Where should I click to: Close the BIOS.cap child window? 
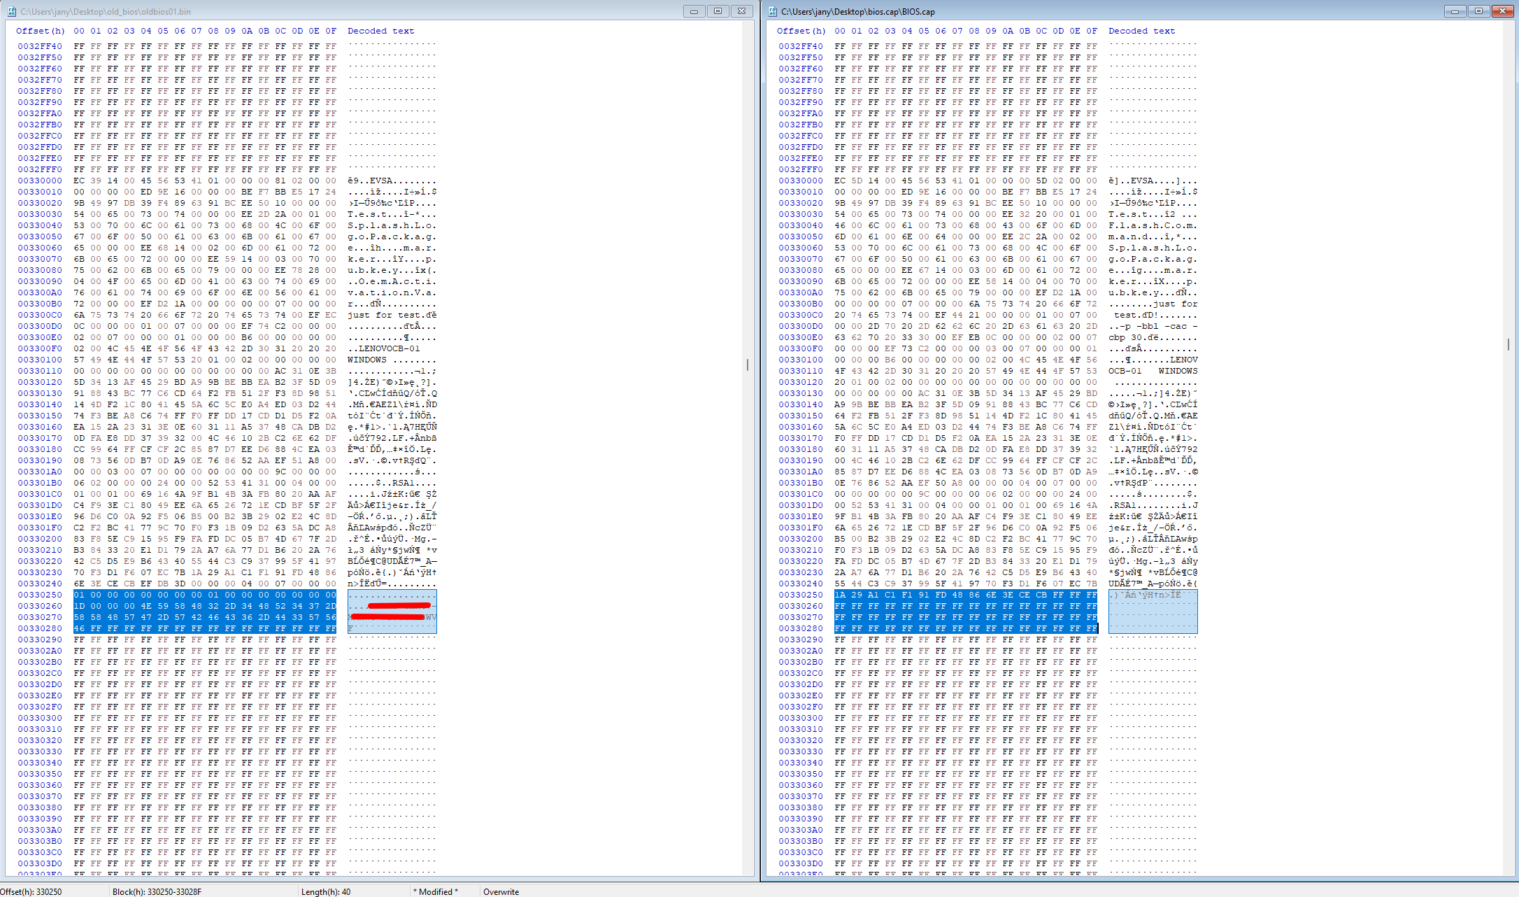tap(1502, 11)
